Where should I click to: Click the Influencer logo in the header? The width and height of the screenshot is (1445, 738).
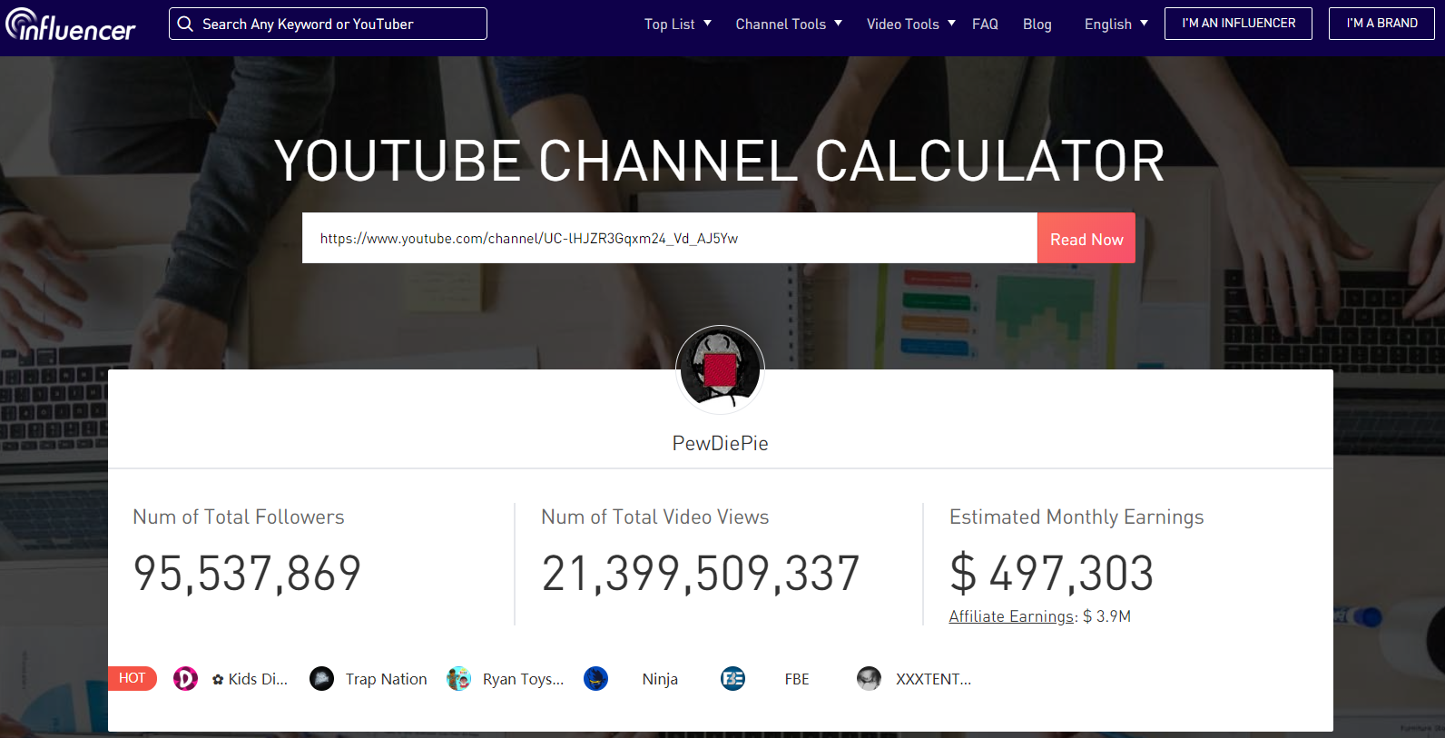click(x=71, y=25)
